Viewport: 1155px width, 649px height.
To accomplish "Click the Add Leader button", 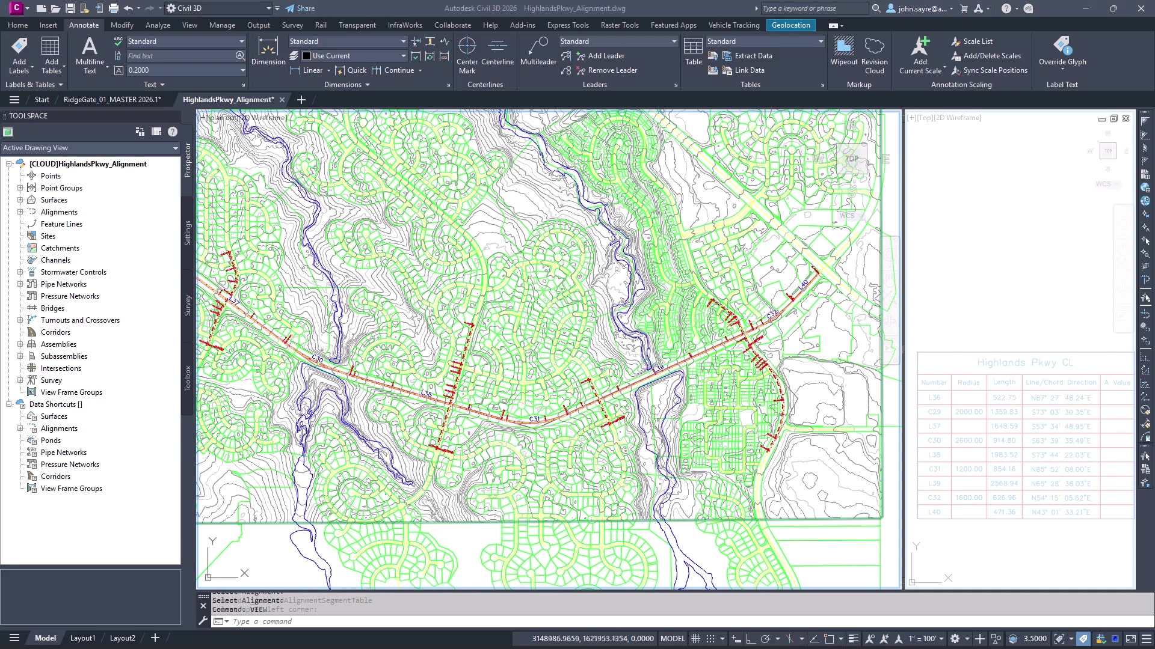I will click(600, 56).
